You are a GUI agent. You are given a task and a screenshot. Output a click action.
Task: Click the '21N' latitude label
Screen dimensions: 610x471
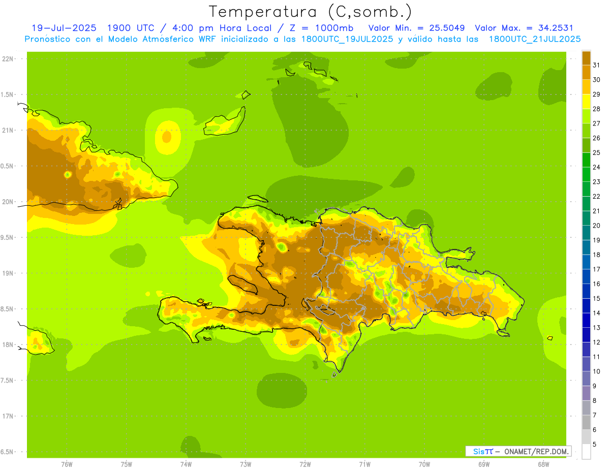(x=8, y=130)
